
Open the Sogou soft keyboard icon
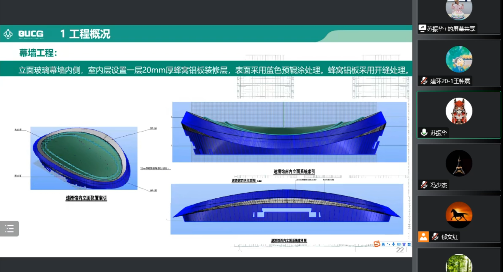coord(399,244)
